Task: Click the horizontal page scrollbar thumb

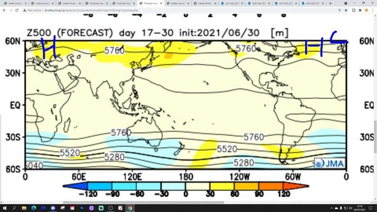Action: pos(144,203)
